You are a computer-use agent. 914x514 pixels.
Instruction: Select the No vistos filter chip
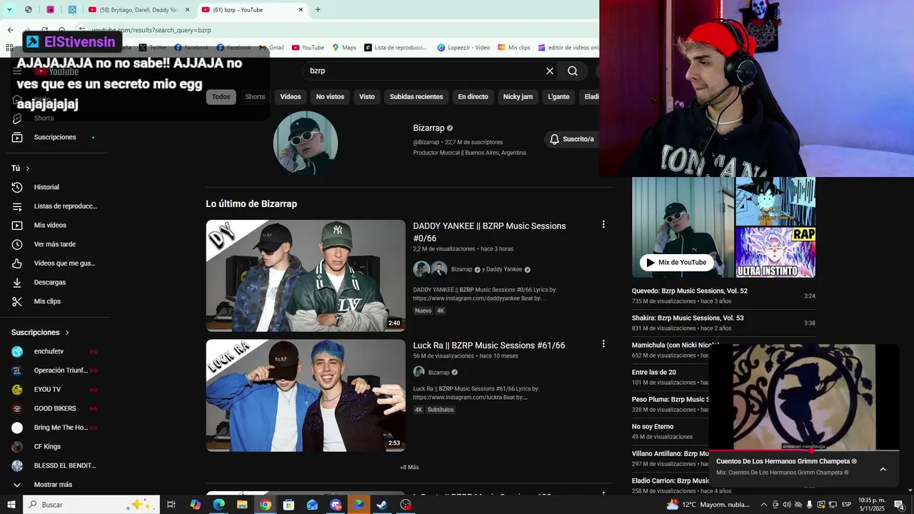330,96
